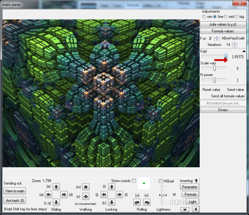The height and width of the screenshot is (215, 249).
Task: Close the main paras window
Action: coord(240,3)
